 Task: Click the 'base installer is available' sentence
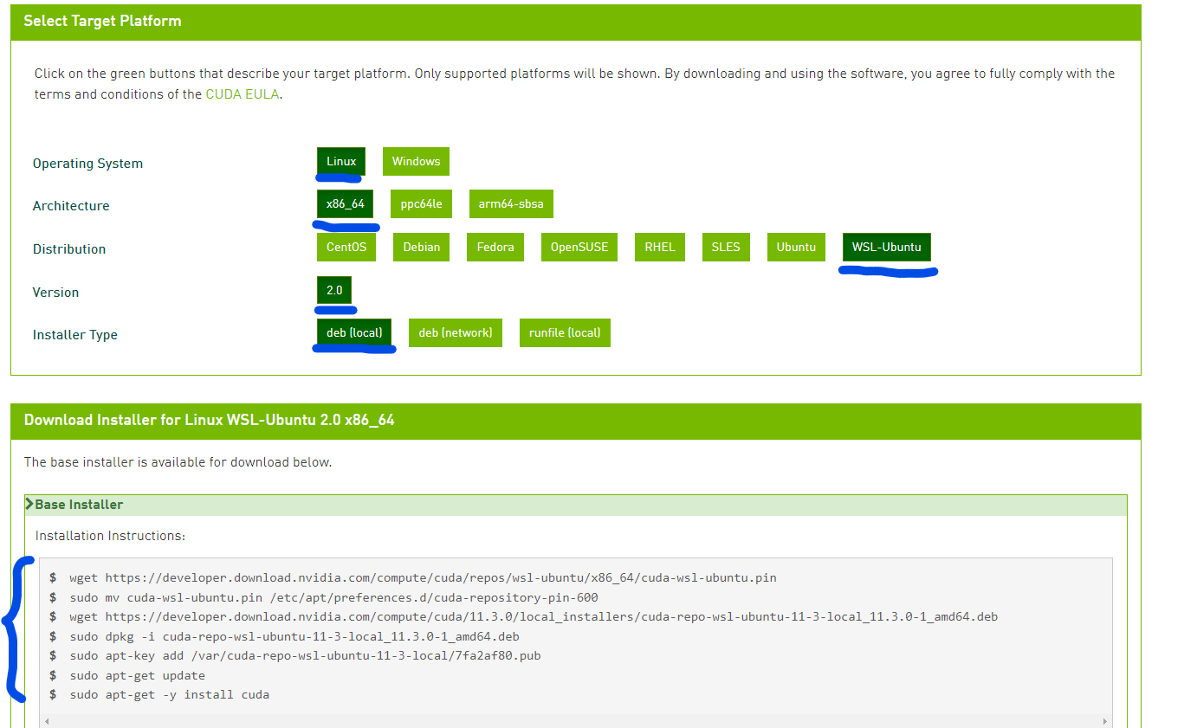point(178,462)
